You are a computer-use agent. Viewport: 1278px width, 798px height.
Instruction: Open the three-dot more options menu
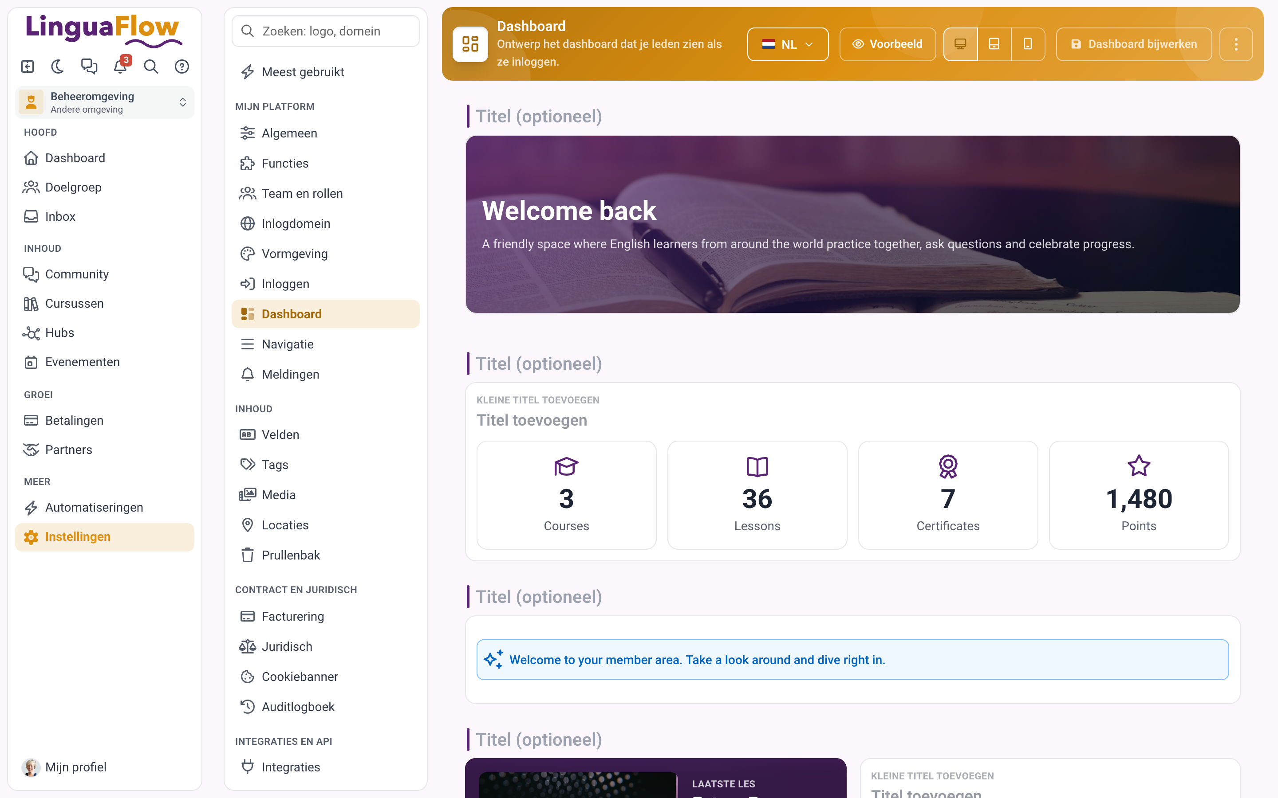1236,44
